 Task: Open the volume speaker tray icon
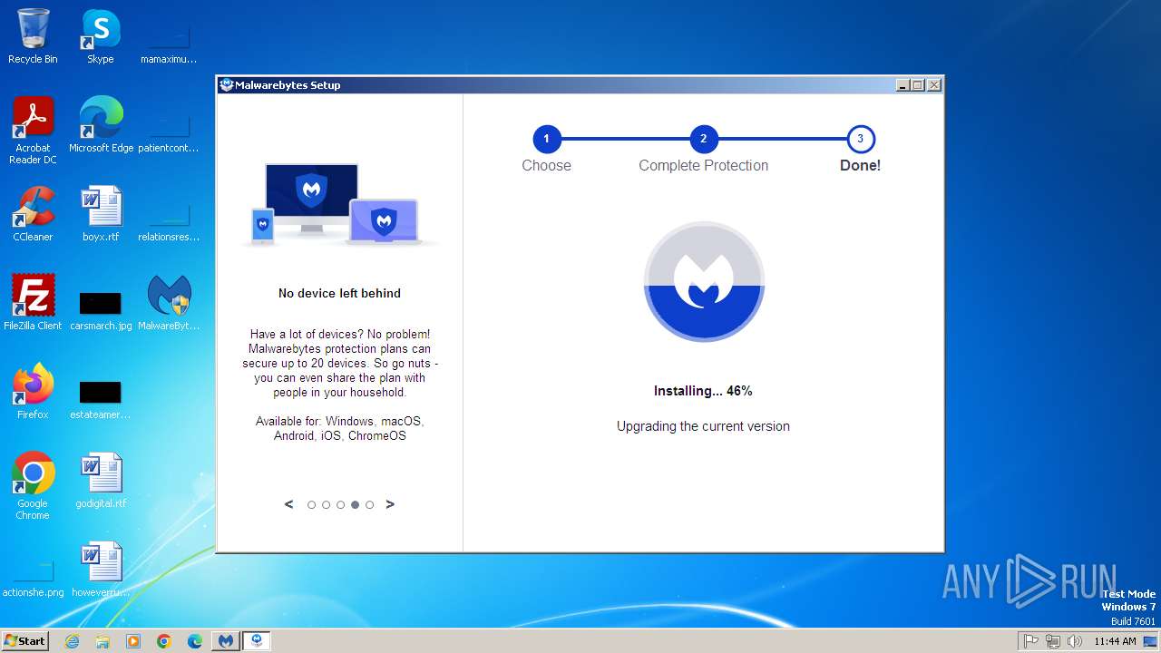pos(1075,641)
